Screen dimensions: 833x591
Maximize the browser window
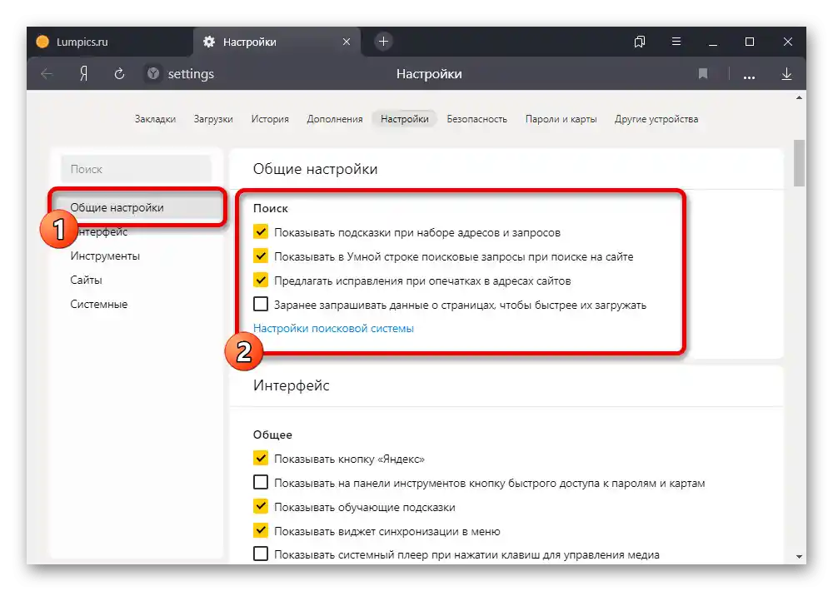click(x=750, y=42)
